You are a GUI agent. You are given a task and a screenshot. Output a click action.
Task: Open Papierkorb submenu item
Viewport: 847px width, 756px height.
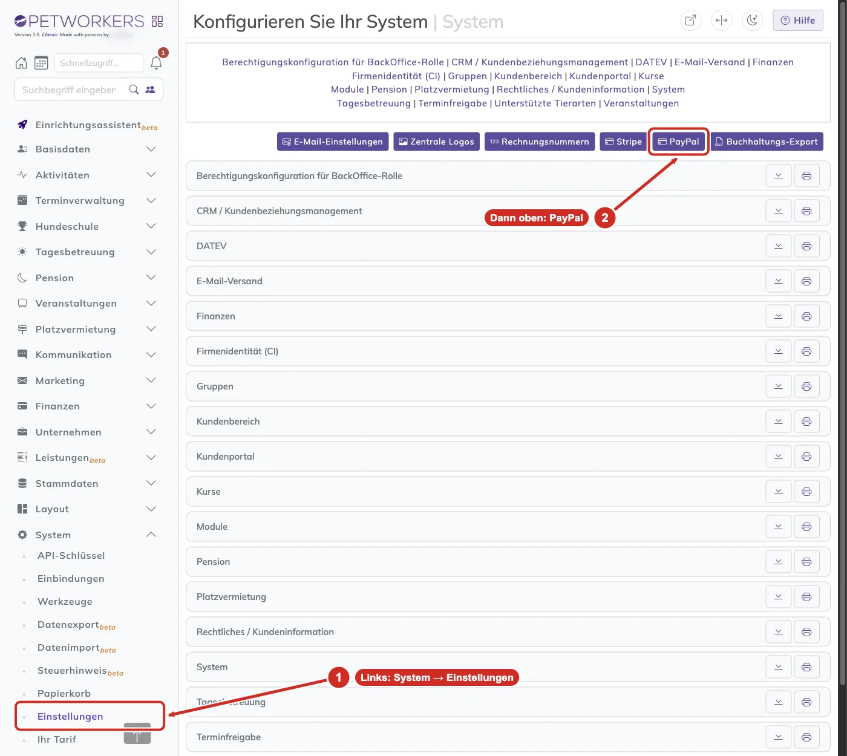(64, 694)
